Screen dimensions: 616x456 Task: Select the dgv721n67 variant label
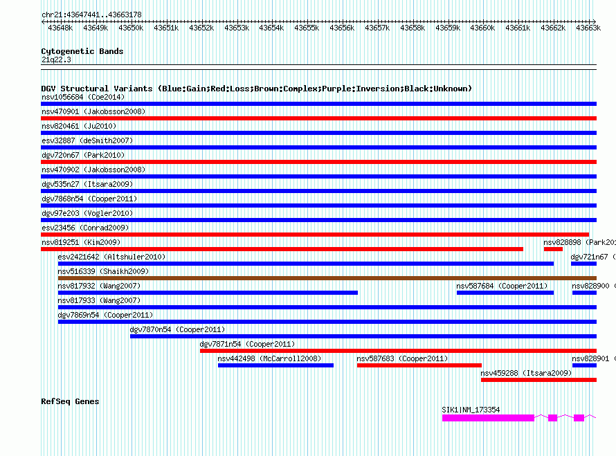click(593, 257)
